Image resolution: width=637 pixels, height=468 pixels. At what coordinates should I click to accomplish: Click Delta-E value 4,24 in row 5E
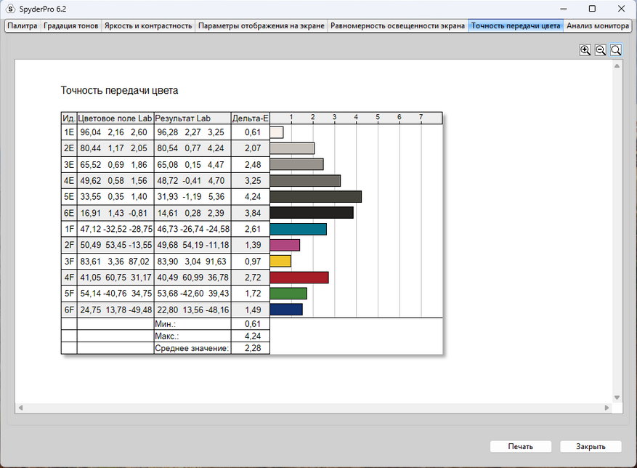253,197
